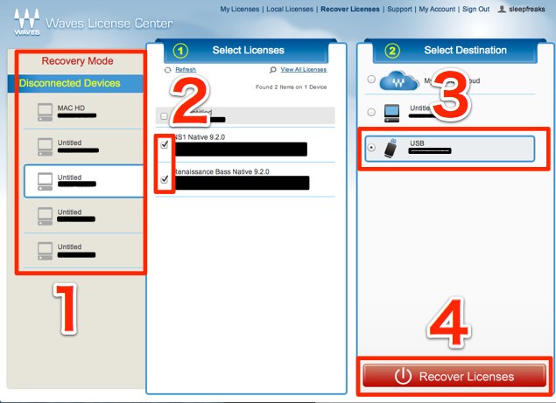Click Sign Out
Viewport: 556px width, 403px height.
pos(475,10)
